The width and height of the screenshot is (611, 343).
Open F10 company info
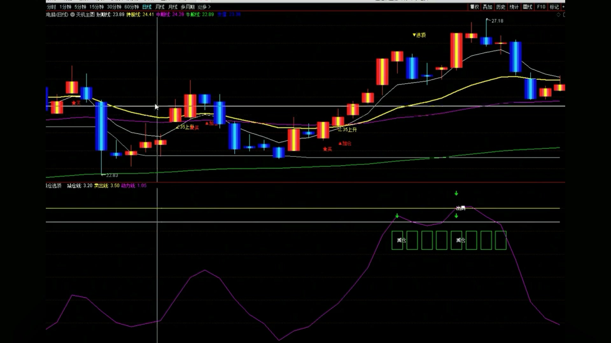click(541, 7)
